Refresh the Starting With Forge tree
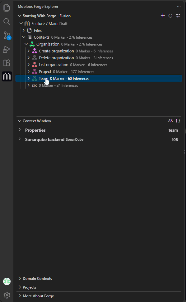 pos(170,16)
